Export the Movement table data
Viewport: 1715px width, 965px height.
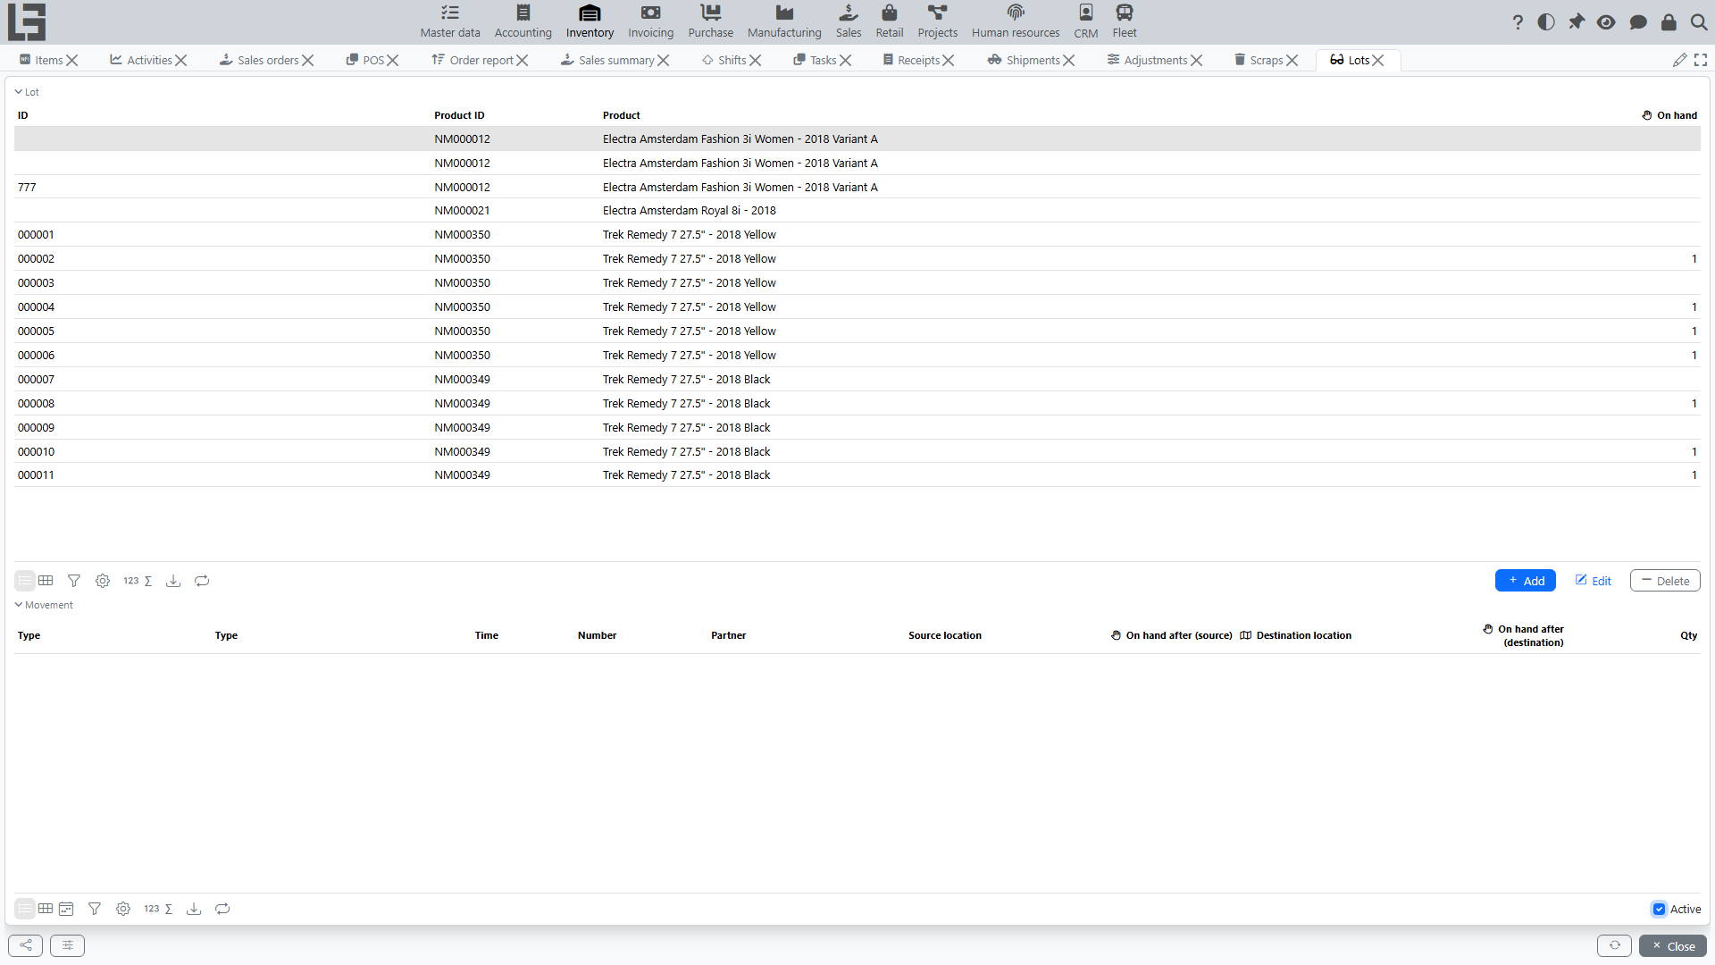[194, 909]
